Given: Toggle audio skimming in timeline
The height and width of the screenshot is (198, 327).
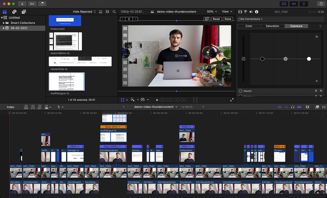Looking at the screenshot, I should click(x=286, y=107).
